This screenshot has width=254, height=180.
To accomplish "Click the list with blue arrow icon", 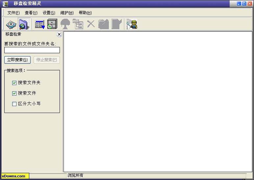I will [40, 24].
